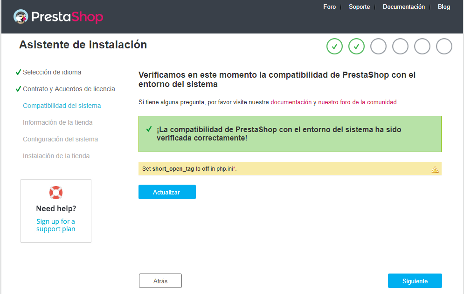Open the Blog link
The height and width of the screenshot is (294, 464).
tap(444, 7)
